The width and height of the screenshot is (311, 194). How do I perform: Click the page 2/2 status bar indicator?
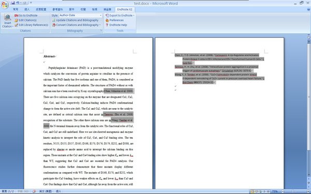click(8, 191)
